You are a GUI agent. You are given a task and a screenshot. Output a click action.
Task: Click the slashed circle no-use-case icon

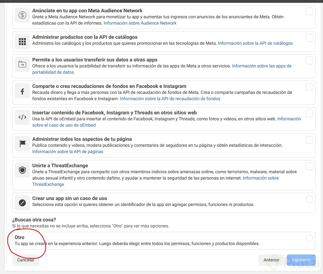click(x=22, y=203)
